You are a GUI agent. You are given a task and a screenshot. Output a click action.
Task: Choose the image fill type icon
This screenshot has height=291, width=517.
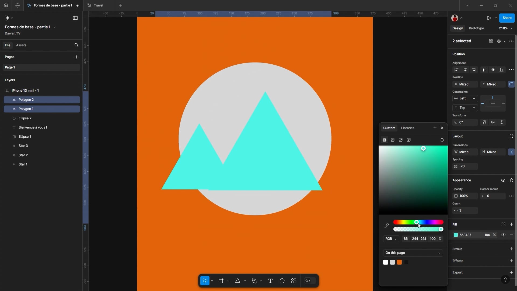pyautogui.click(x=401, y=140)
